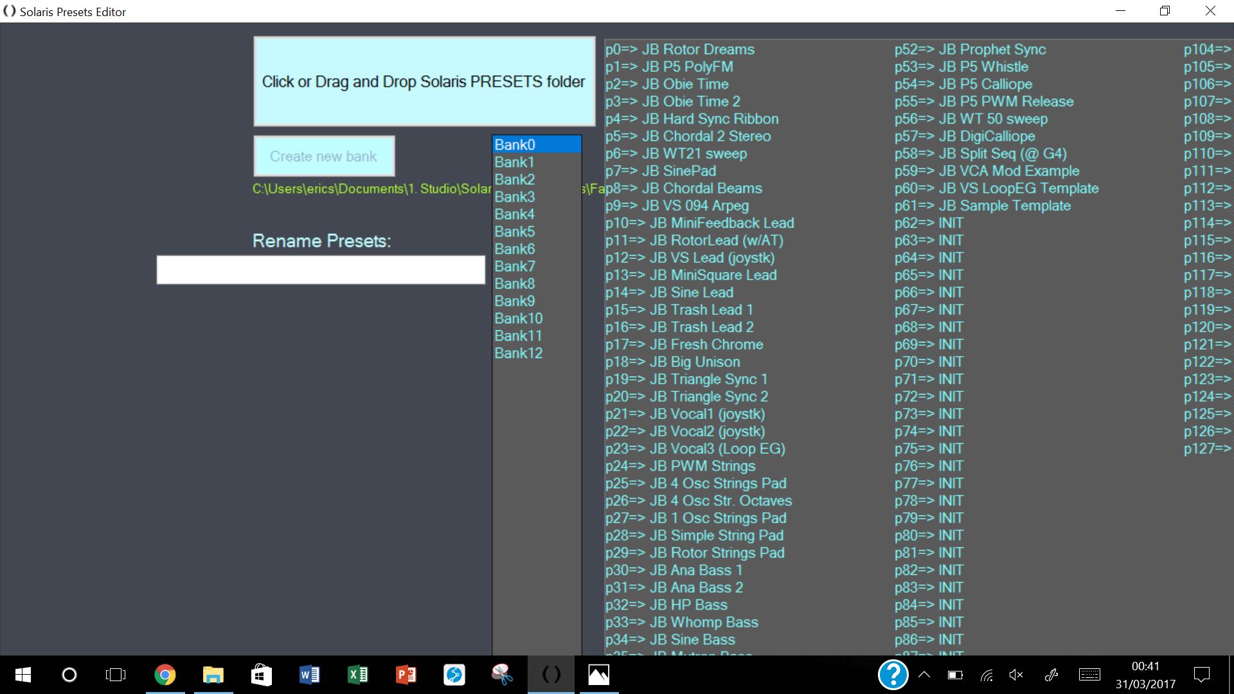Select Bank10 in bank list
1234x694 pixels.
(537, 318)
